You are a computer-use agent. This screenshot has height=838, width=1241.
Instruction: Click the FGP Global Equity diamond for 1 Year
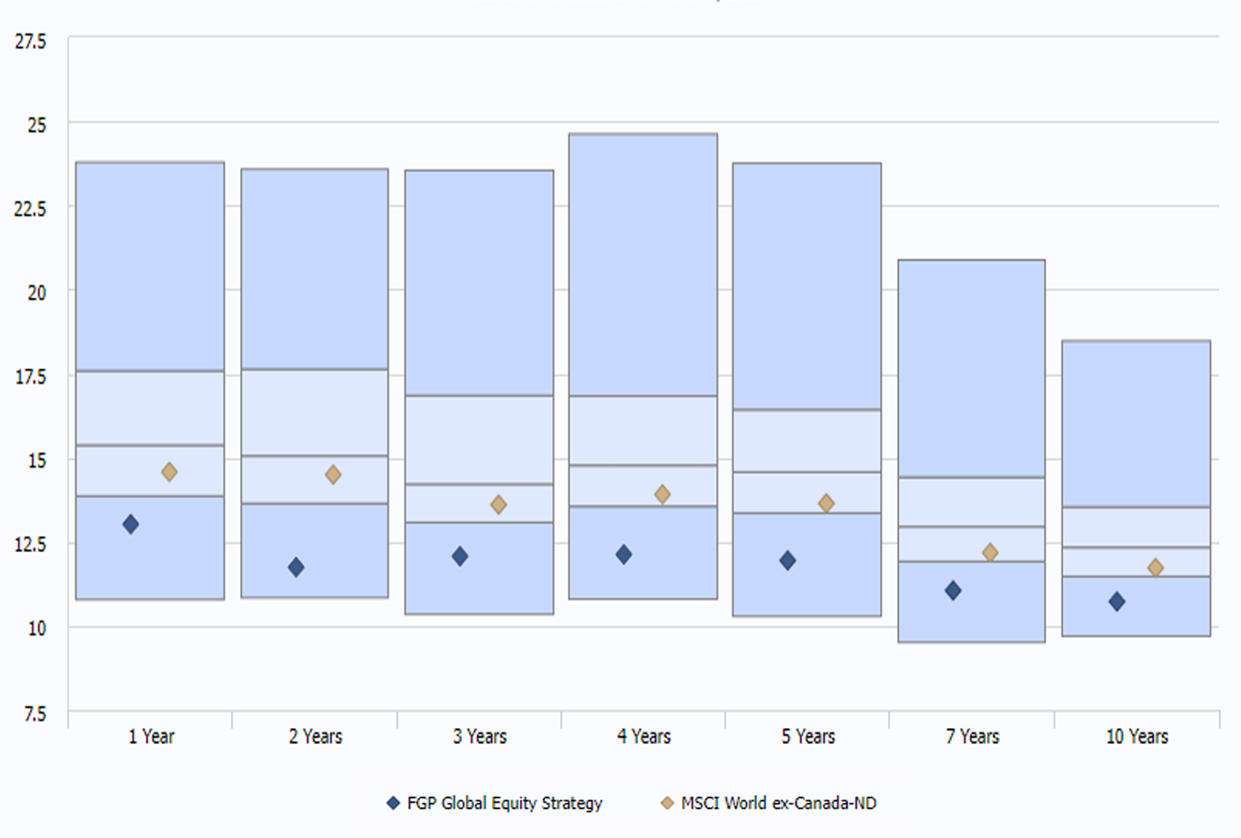[x=130, y=524]
